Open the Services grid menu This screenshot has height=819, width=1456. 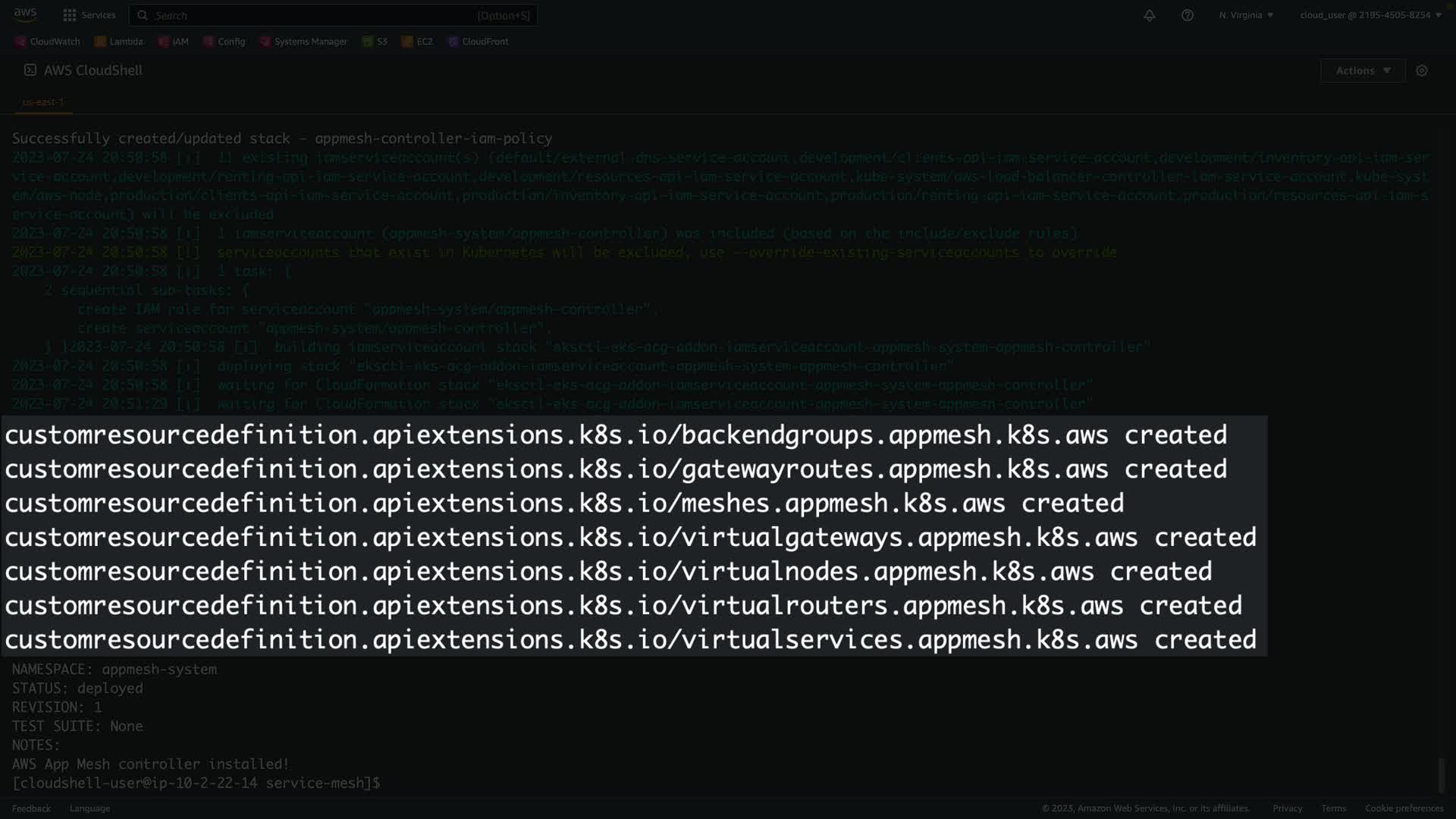point(89,15)
